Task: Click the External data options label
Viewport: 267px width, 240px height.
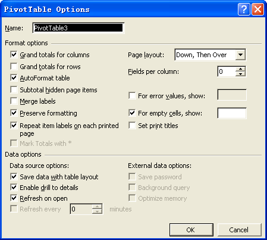Action: [160, 166]
